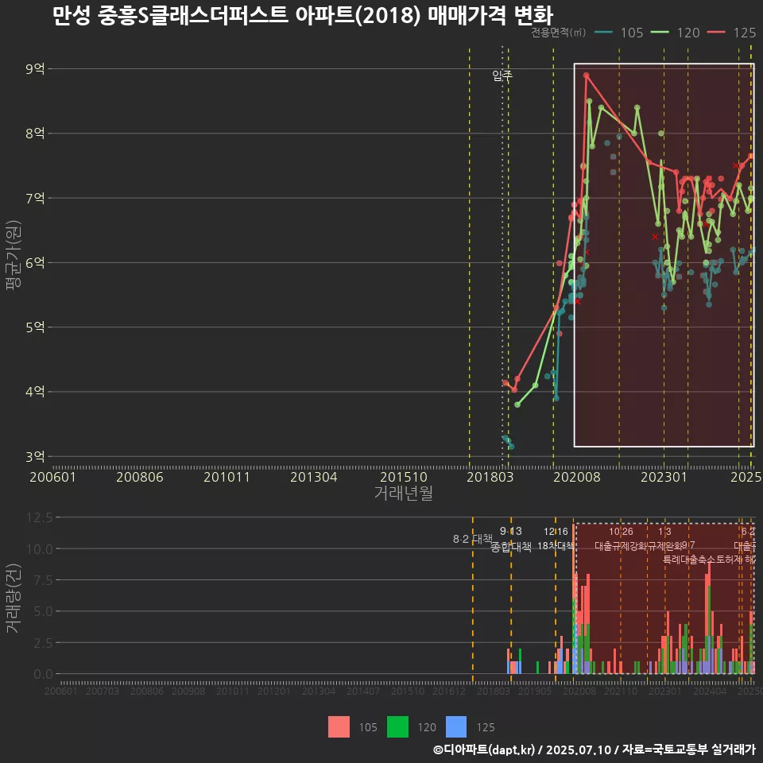The height and width of the screenshot is (763, 763).
Task: Click '201905' on the volume chart x-axis
Action: coord(535,691)
